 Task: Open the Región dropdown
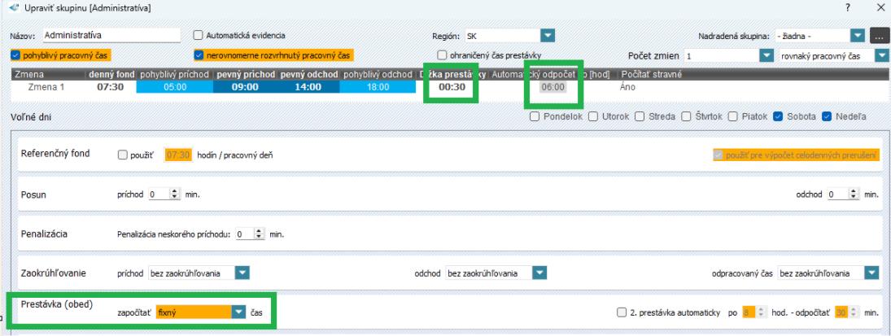(x=548, y=36)
